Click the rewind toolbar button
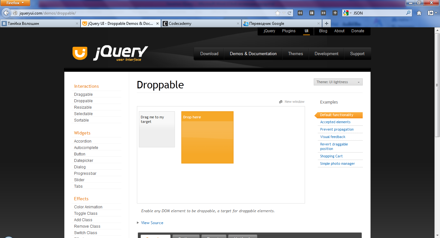The width and height of the screenshot is (440, 238). tap(300, 13)
